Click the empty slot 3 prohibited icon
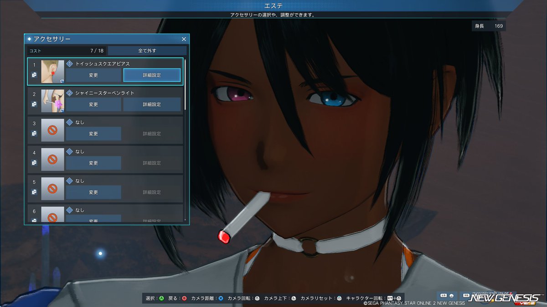 (52, 130)
